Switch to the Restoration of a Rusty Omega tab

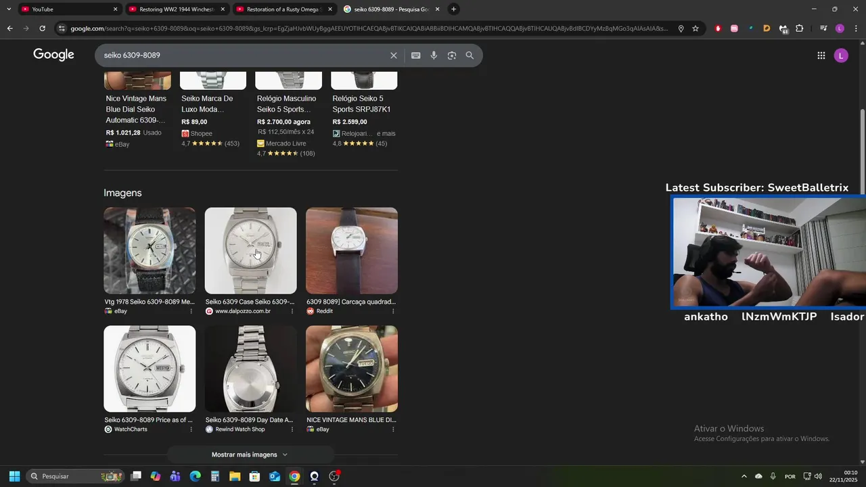point(284,9)
